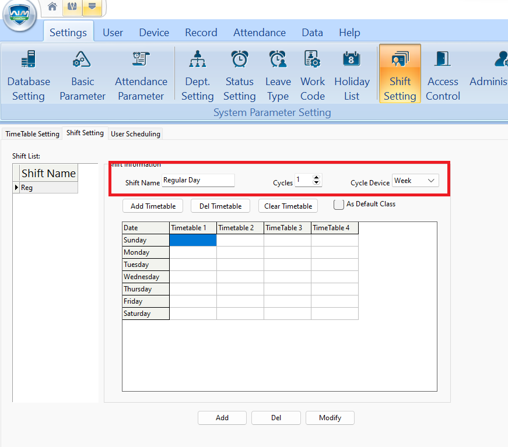Screen dimensions: 508x447
Task: Select the Shift Setting ribbon button
Action: (x=400, y=74)
